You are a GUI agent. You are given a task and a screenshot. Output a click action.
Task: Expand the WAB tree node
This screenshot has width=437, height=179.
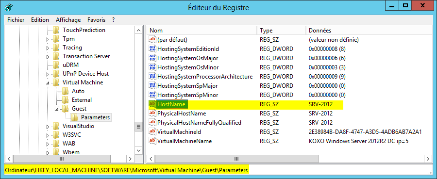pos(48,144)
